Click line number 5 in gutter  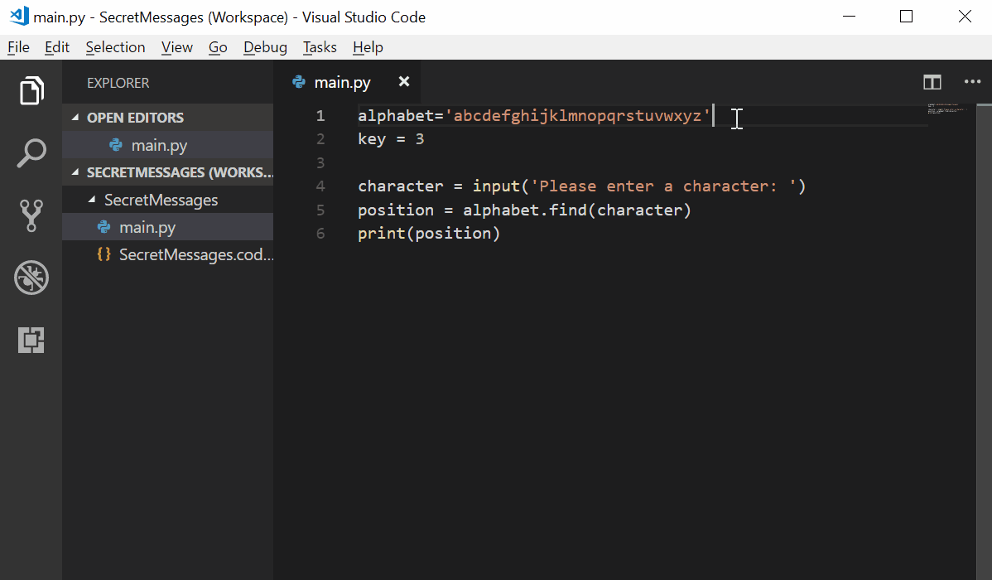(x=320, y=210)
